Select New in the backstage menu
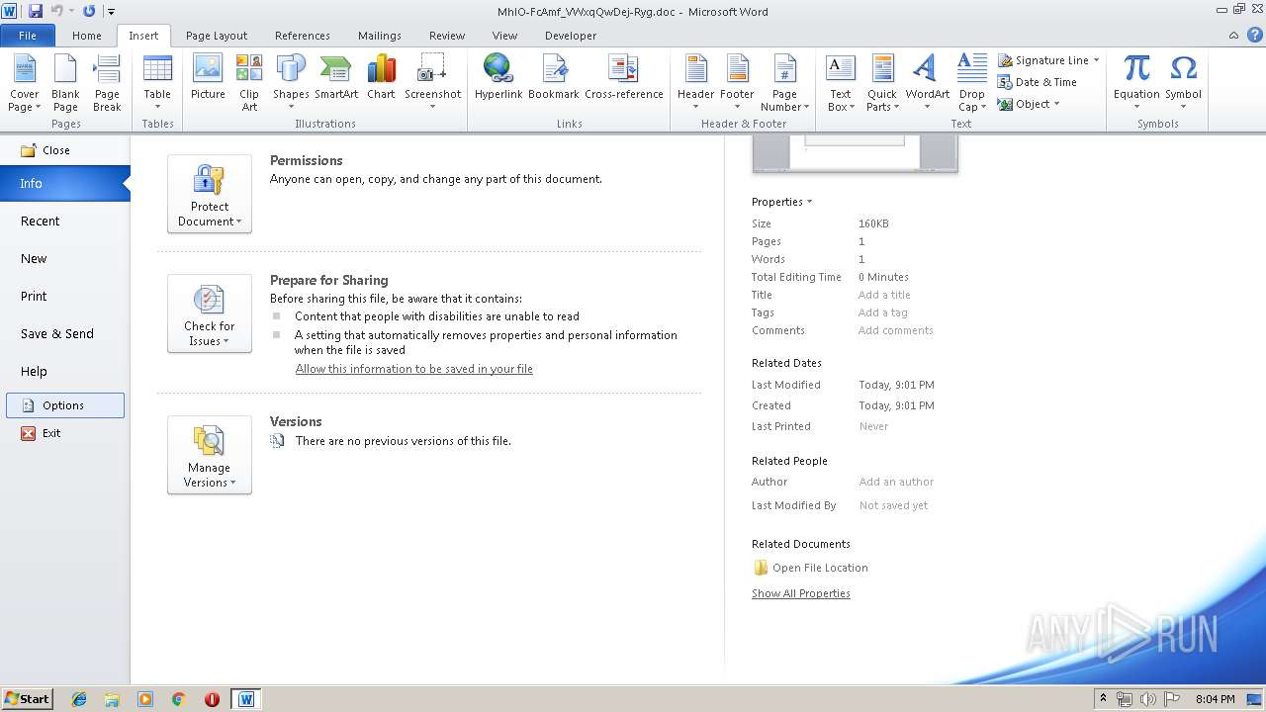Viewport: 1266px width, 712px height. tap(64, 259)
